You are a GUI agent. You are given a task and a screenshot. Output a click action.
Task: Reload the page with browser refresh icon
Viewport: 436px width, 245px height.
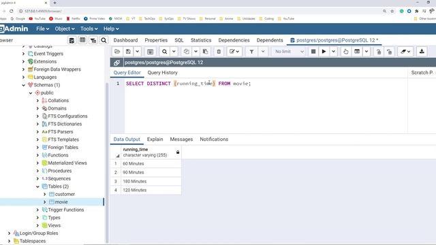pyautogui.click(x=12, y=11)
